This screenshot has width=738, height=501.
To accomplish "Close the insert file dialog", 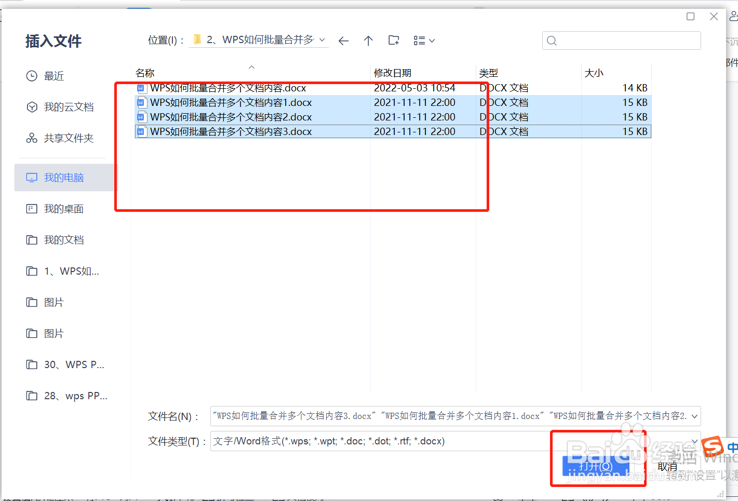I will [714, 17].
